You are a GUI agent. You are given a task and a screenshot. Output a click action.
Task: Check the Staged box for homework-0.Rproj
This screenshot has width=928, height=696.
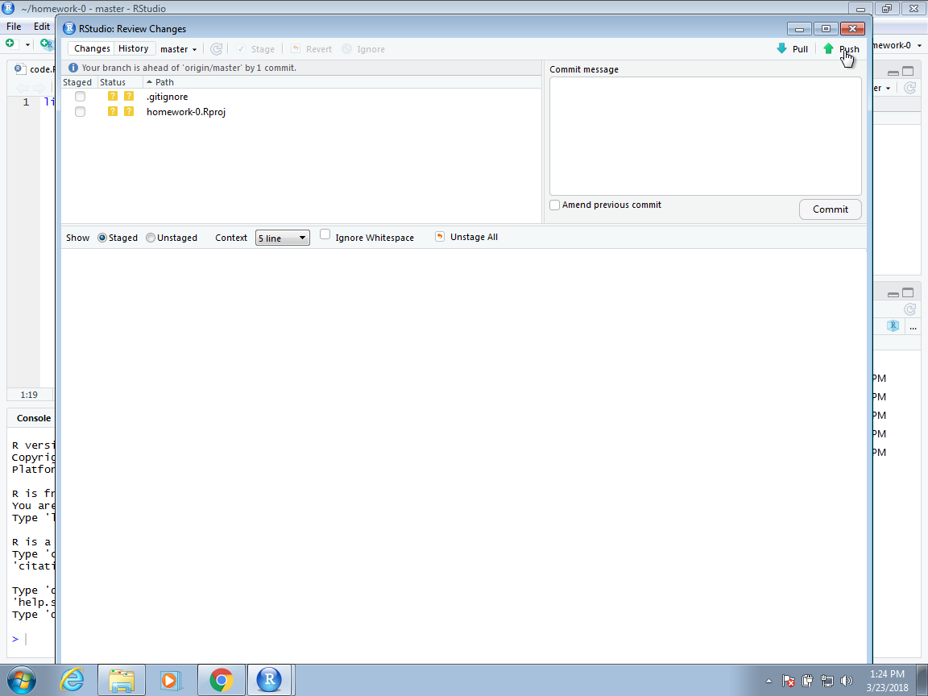(80, 112)
